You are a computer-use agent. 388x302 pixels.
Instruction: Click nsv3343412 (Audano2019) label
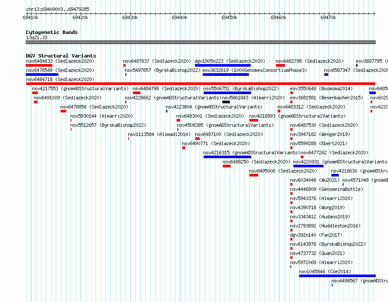coord(320,217)
